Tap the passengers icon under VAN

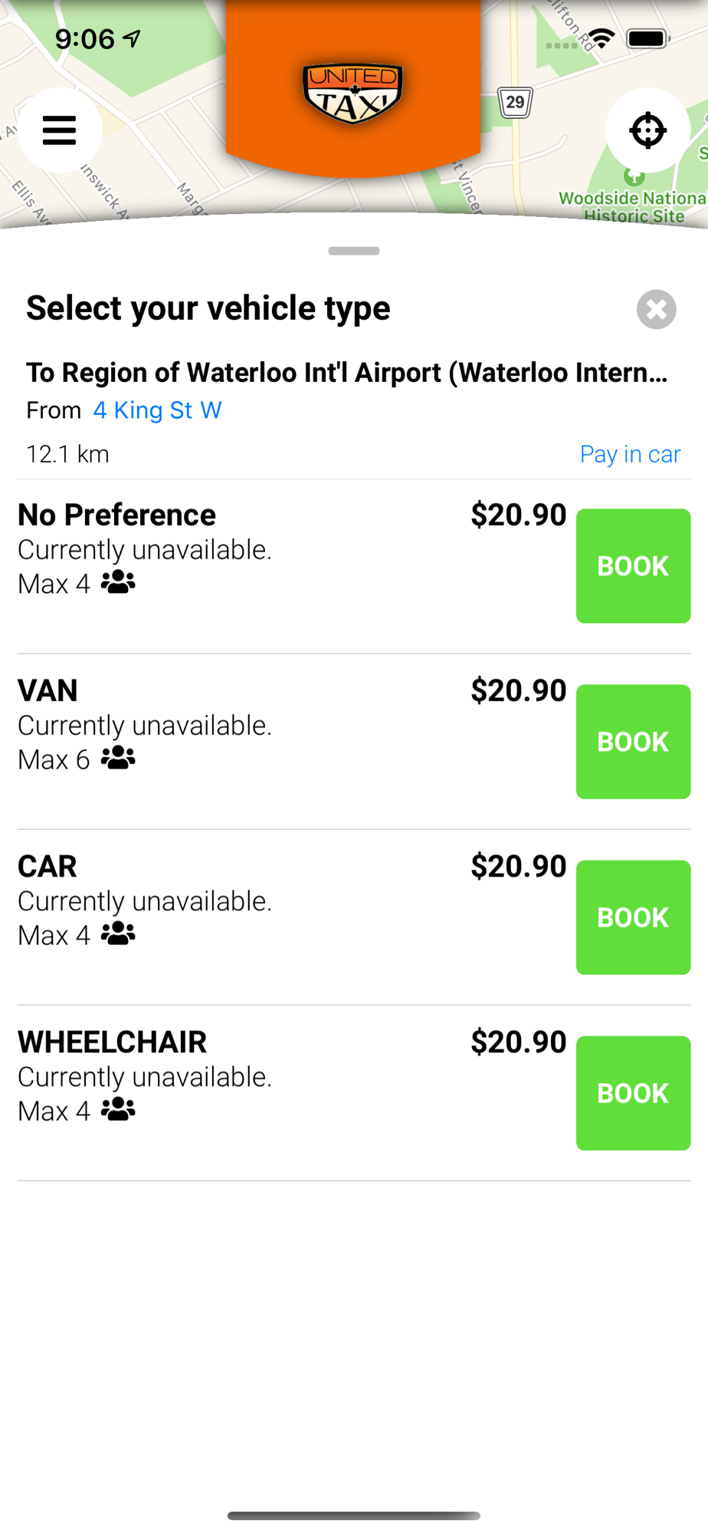(x=118, y=759)
